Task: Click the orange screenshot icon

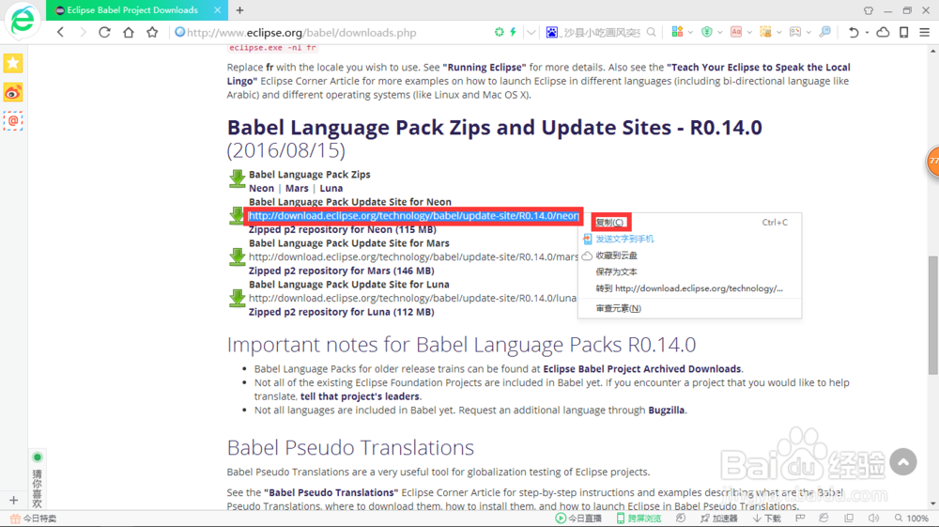Action: coord(765,32)
